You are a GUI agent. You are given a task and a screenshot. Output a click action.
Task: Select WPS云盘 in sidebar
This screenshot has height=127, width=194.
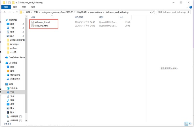pos(13,63)
